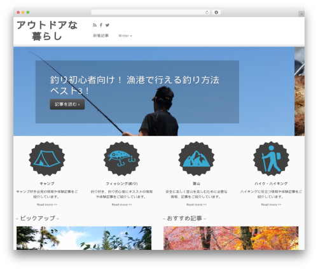Click the green maximize window button
The height and width of the screenshot is (269, 318).
pyautogui.click(x=28, y=12)
